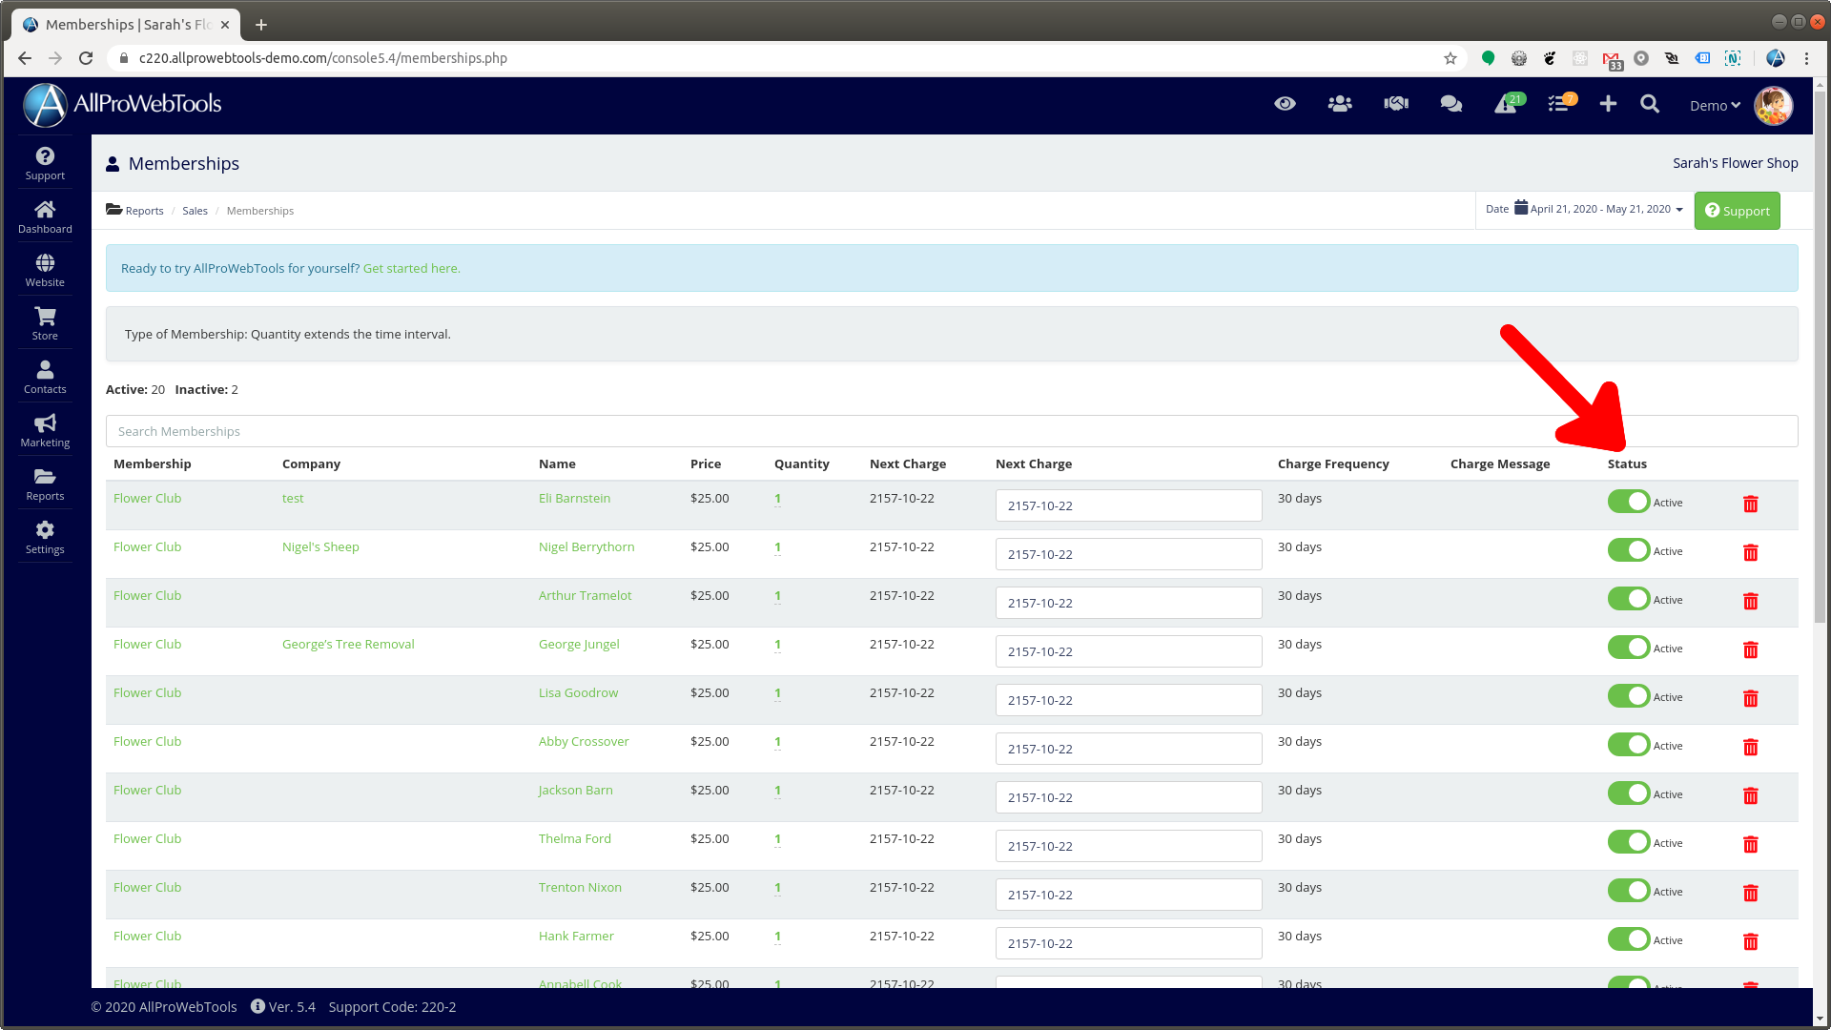
Task: Open Flower Club link for Thelma Ford
Action: click(x=147, y=839)
